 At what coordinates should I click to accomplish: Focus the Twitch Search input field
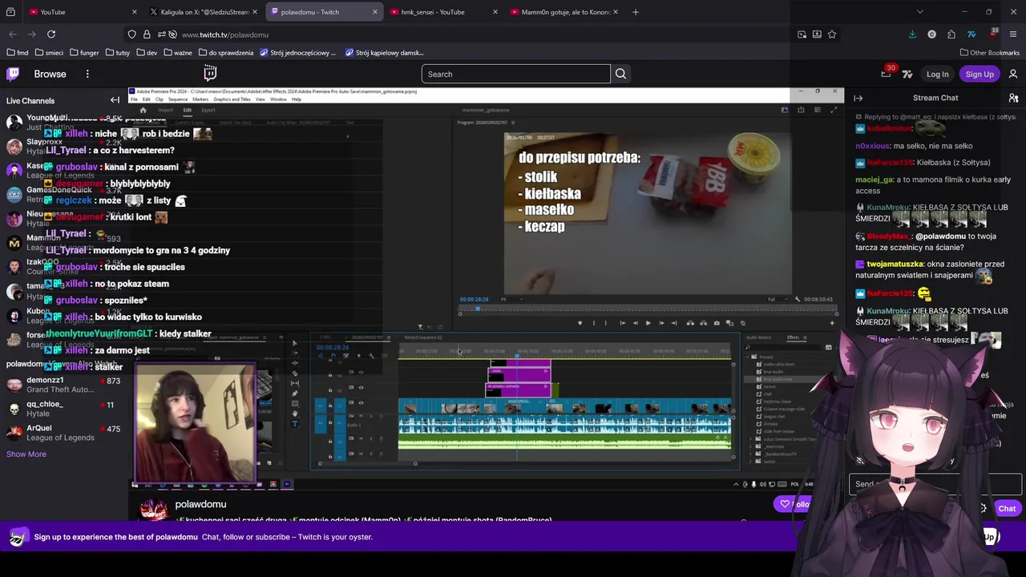click(516, 74)
